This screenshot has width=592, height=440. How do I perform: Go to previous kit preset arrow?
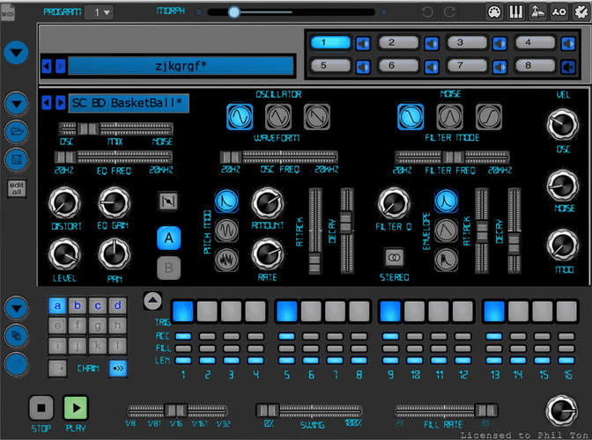[x=47, y=66]
